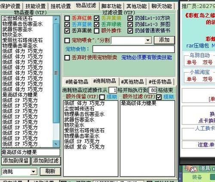This screenshot has width=215, height=182.
Task: Switch to the 保护设置 tab
Action: tap(11, 6)
